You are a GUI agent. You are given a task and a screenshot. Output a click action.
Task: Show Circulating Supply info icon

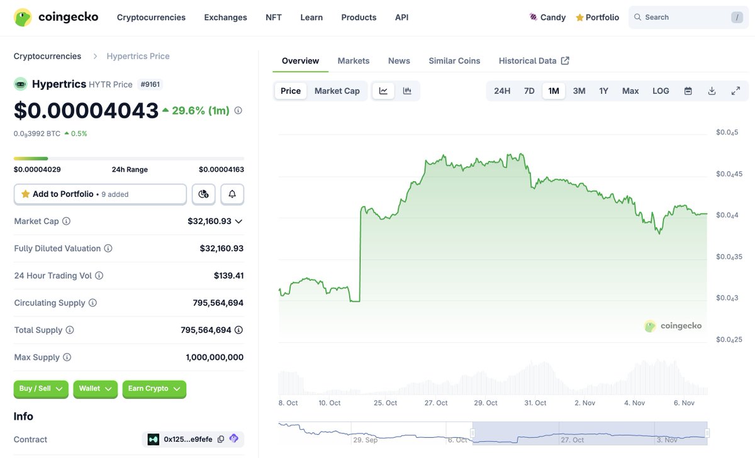coord(92,303)
